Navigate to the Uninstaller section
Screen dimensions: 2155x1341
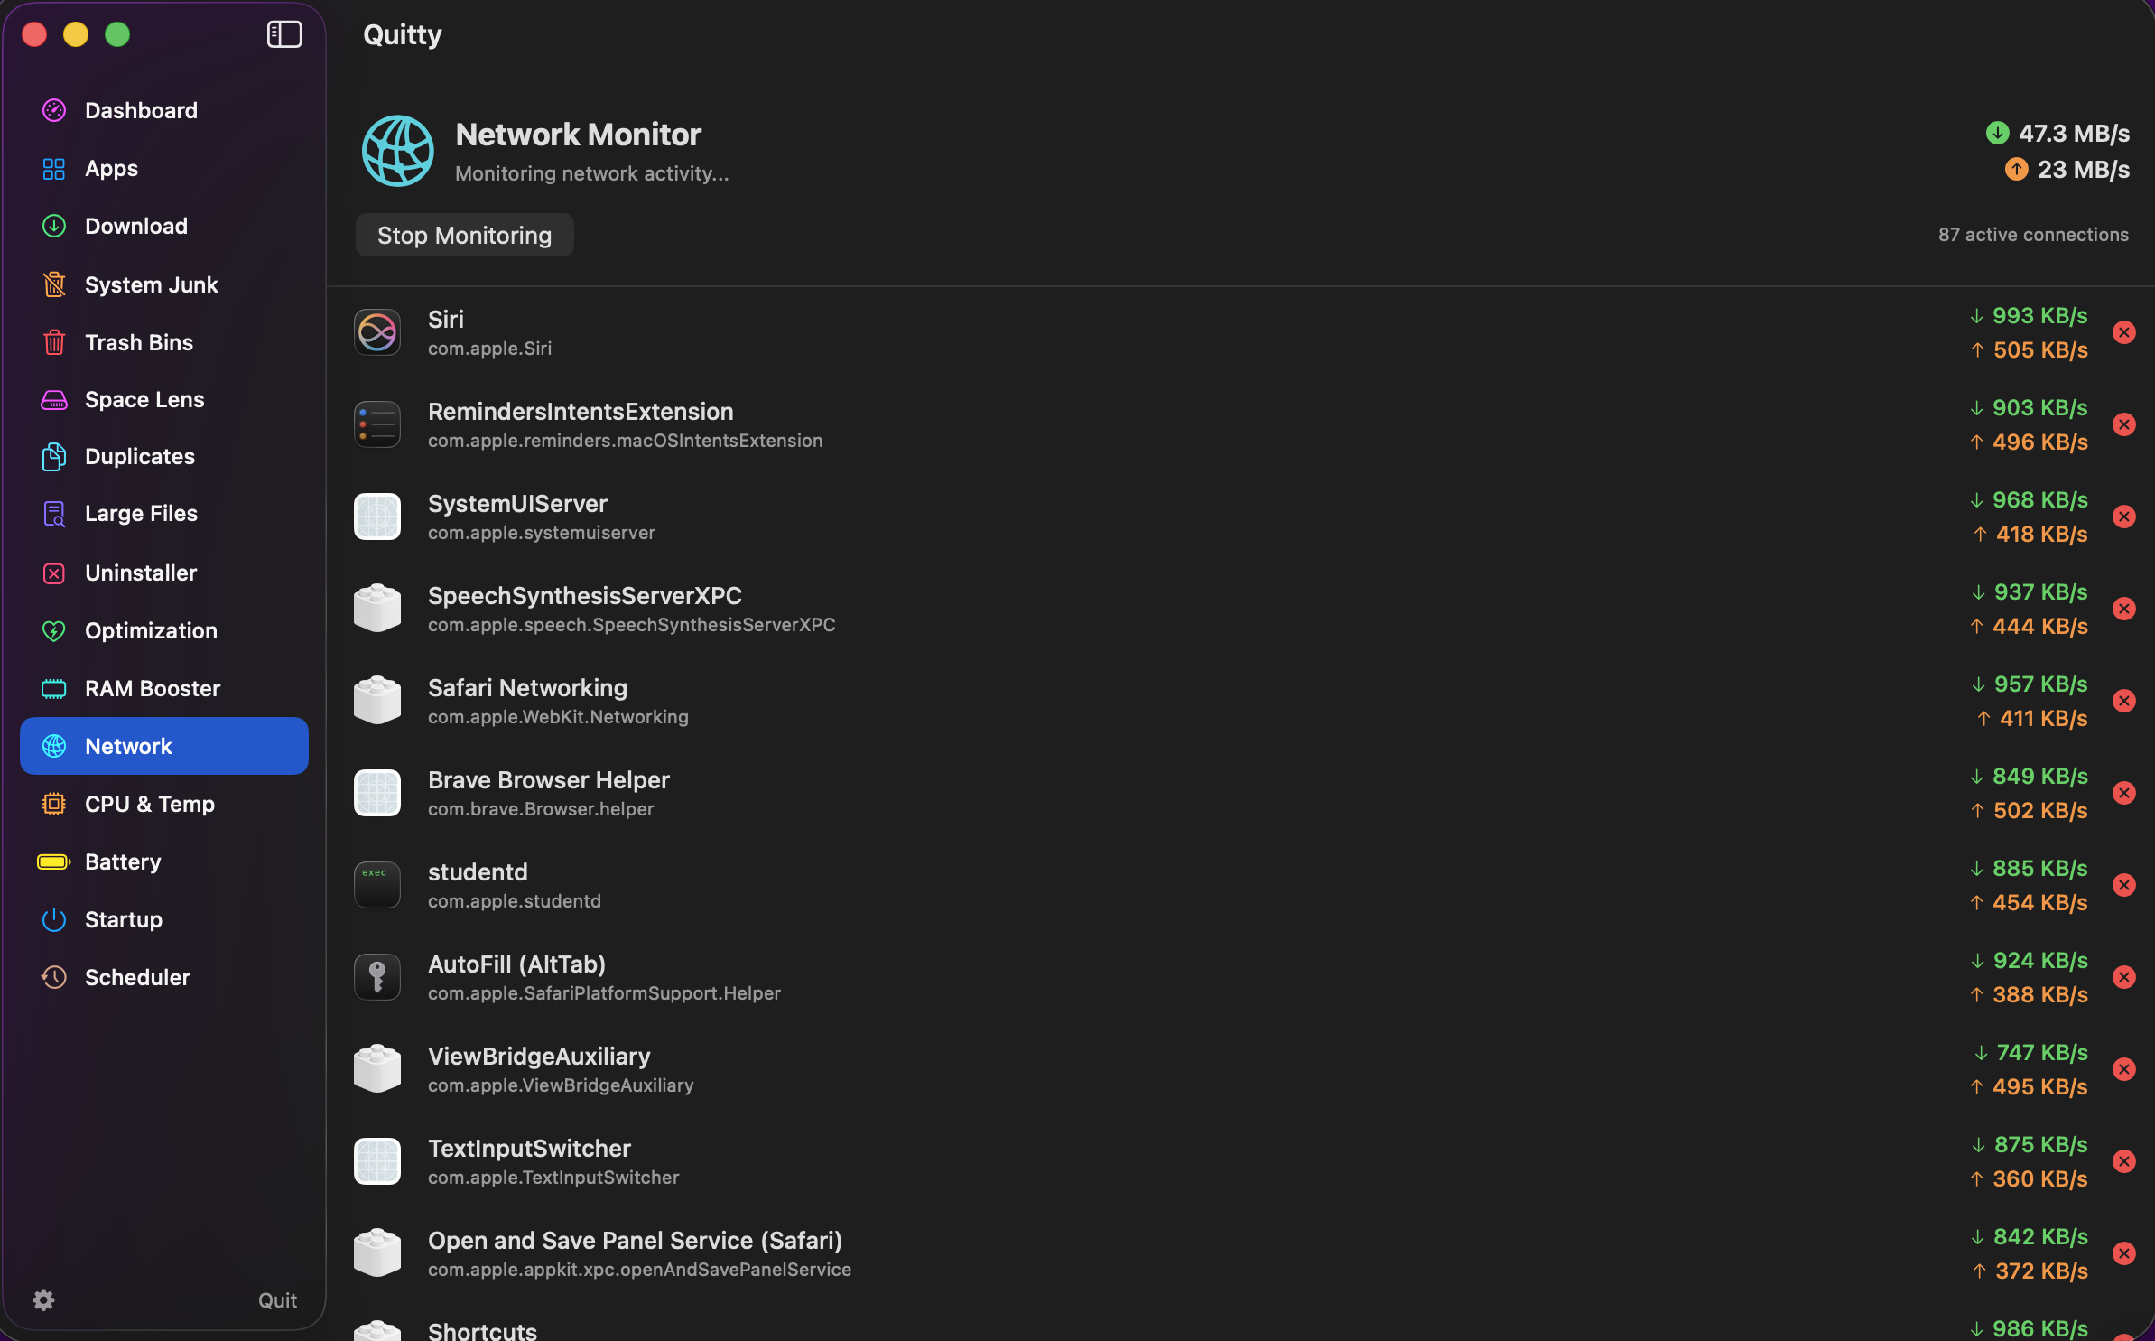point(141,573)
